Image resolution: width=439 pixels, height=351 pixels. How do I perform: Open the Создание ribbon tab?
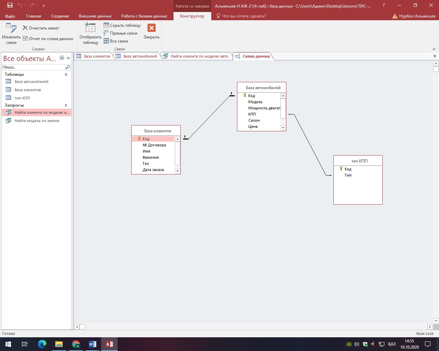60,16
